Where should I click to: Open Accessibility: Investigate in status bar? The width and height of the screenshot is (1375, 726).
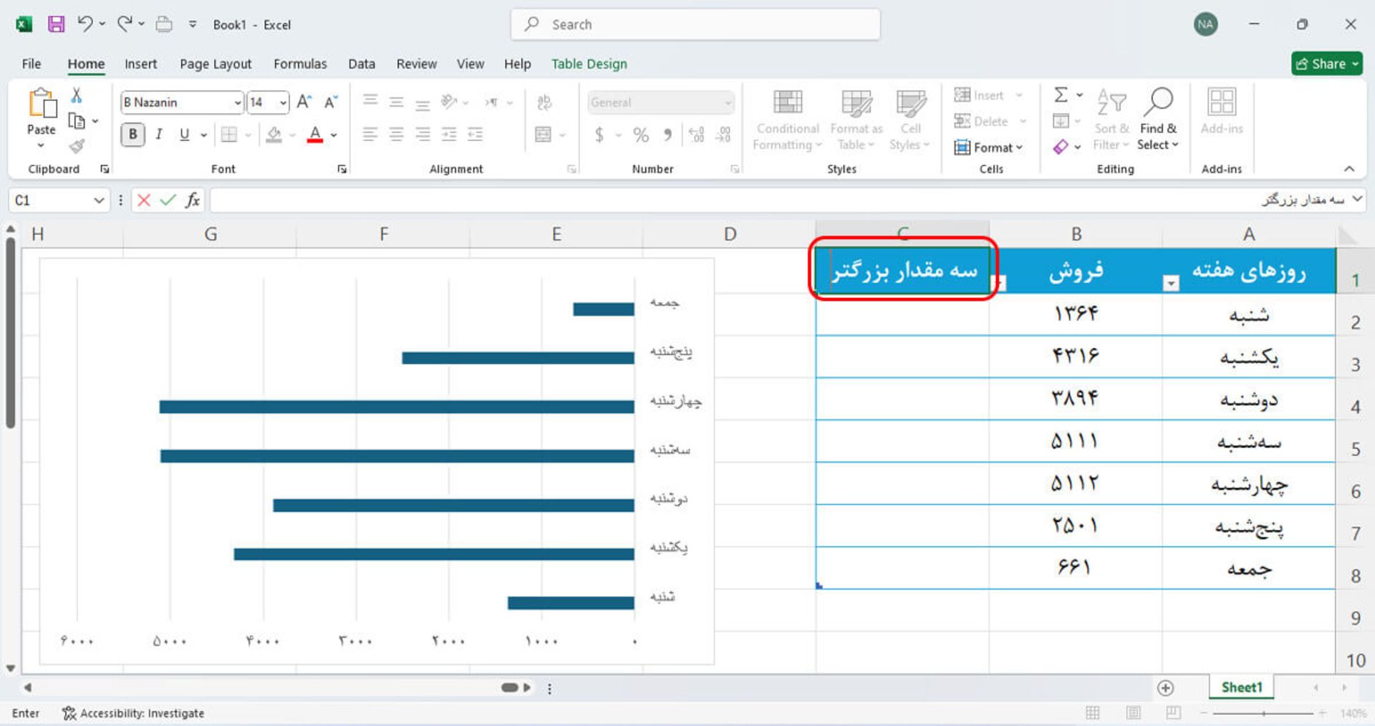click(133, 713)
